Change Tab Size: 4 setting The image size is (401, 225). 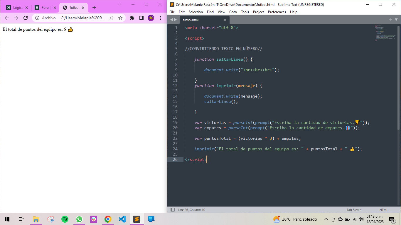(x=354, y=210)
